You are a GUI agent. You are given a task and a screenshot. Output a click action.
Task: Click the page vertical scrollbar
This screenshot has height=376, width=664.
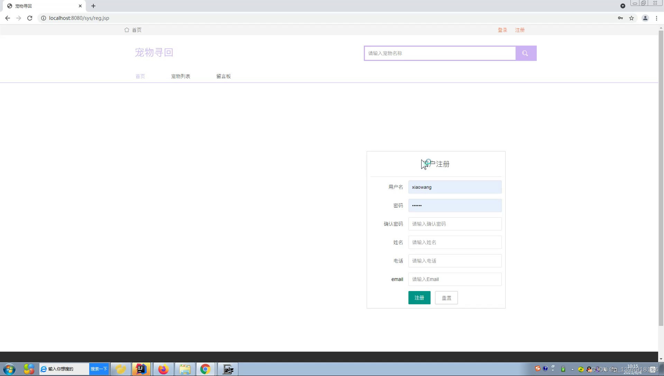click(x=661, y=178)
